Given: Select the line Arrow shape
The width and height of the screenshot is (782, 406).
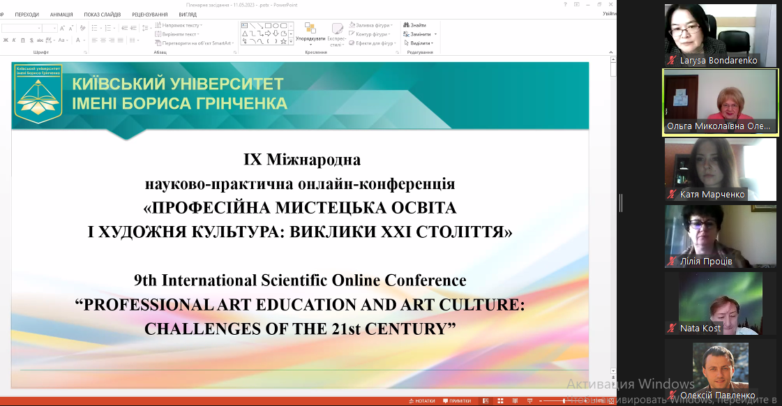Looking at the screenshot, I should click(x=260, y=25).
